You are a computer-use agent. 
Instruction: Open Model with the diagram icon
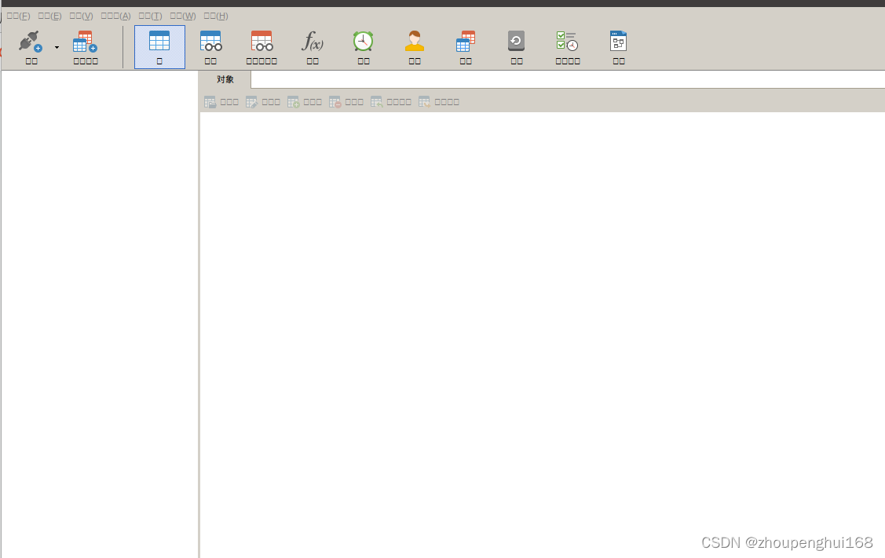coord(619,41)
